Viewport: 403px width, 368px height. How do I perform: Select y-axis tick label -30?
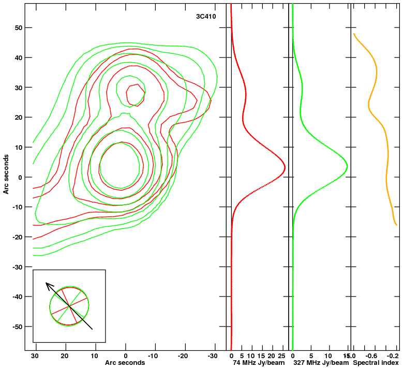point(17,267)
